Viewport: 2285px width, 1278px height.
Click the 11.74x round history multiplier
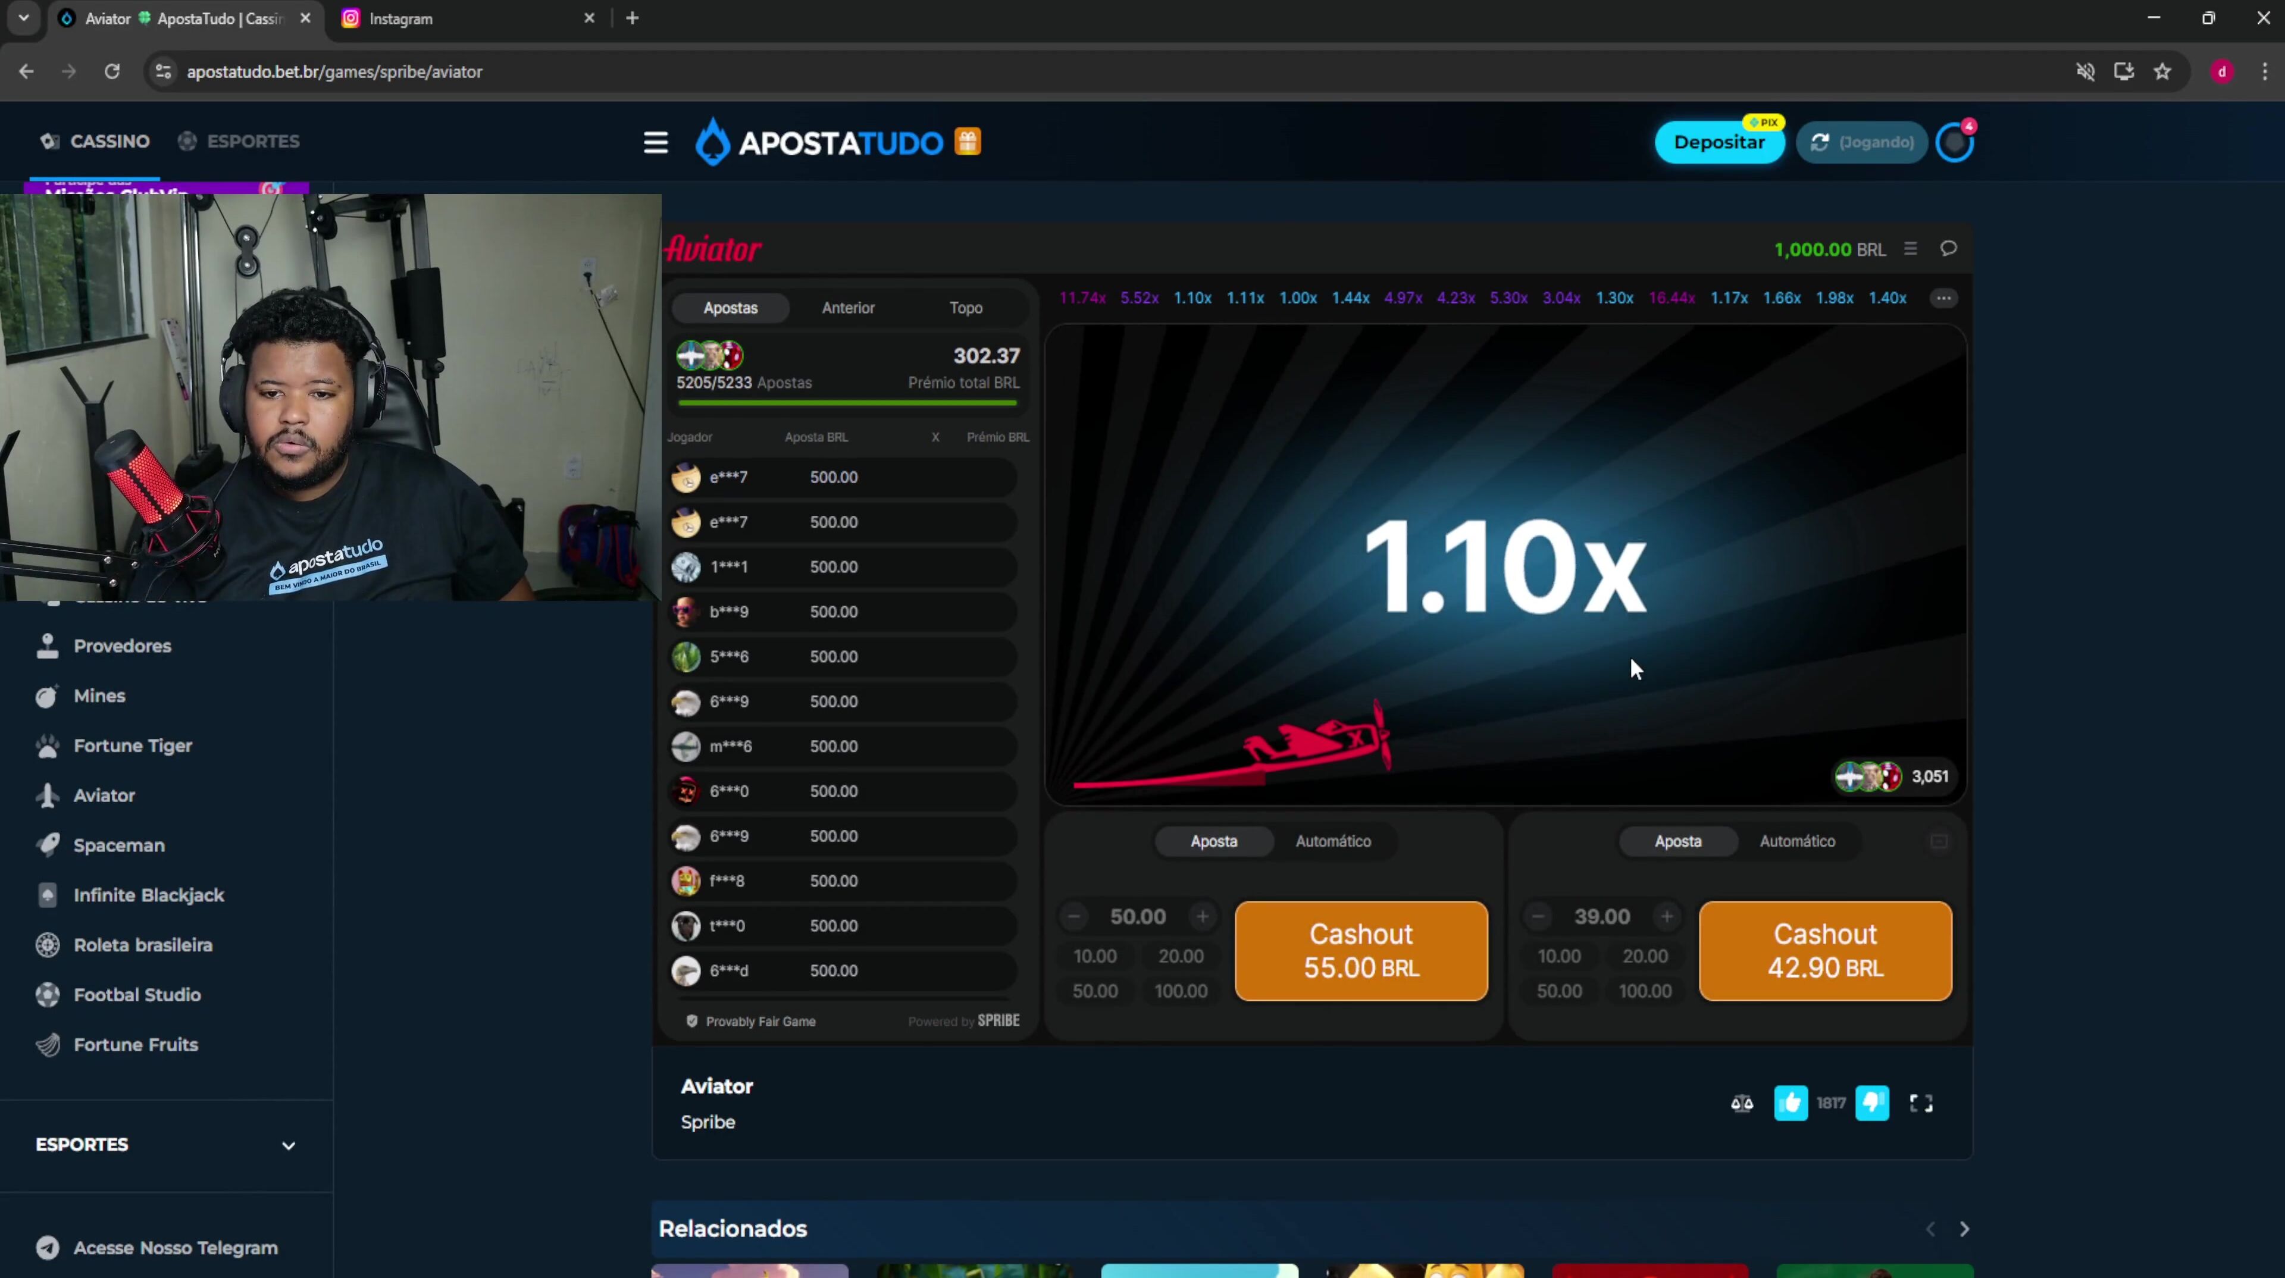(1082, 298)
